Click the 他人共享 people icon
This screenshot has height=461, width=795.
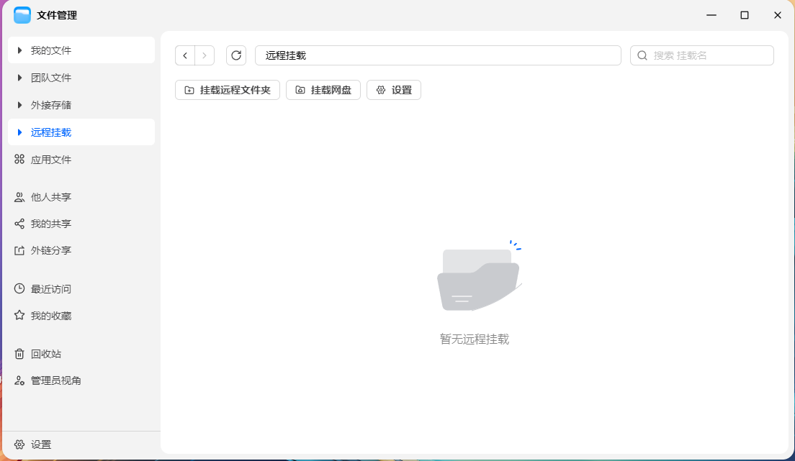19,197
